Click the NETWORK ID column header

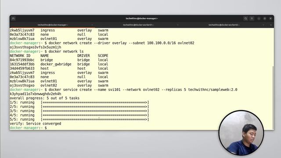(20, 56)
